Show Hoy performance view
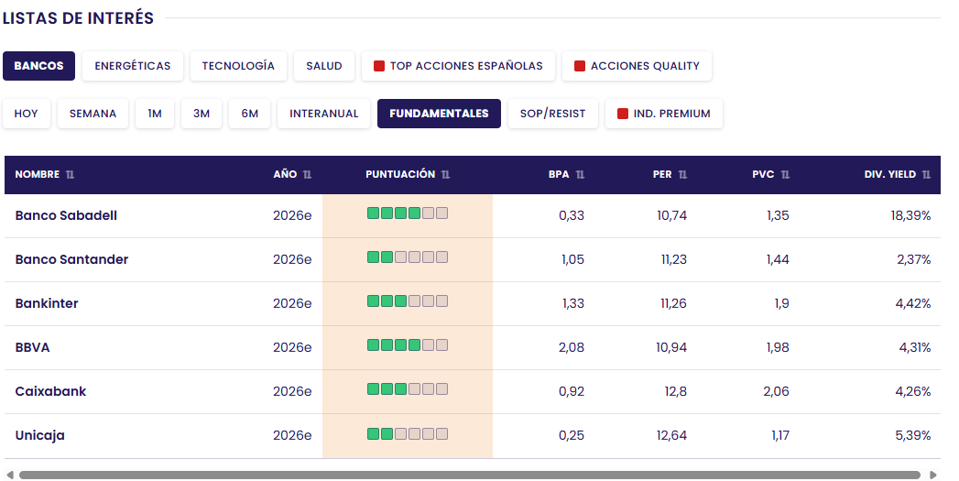Screen dimensions: 959x481 point(27,114)
